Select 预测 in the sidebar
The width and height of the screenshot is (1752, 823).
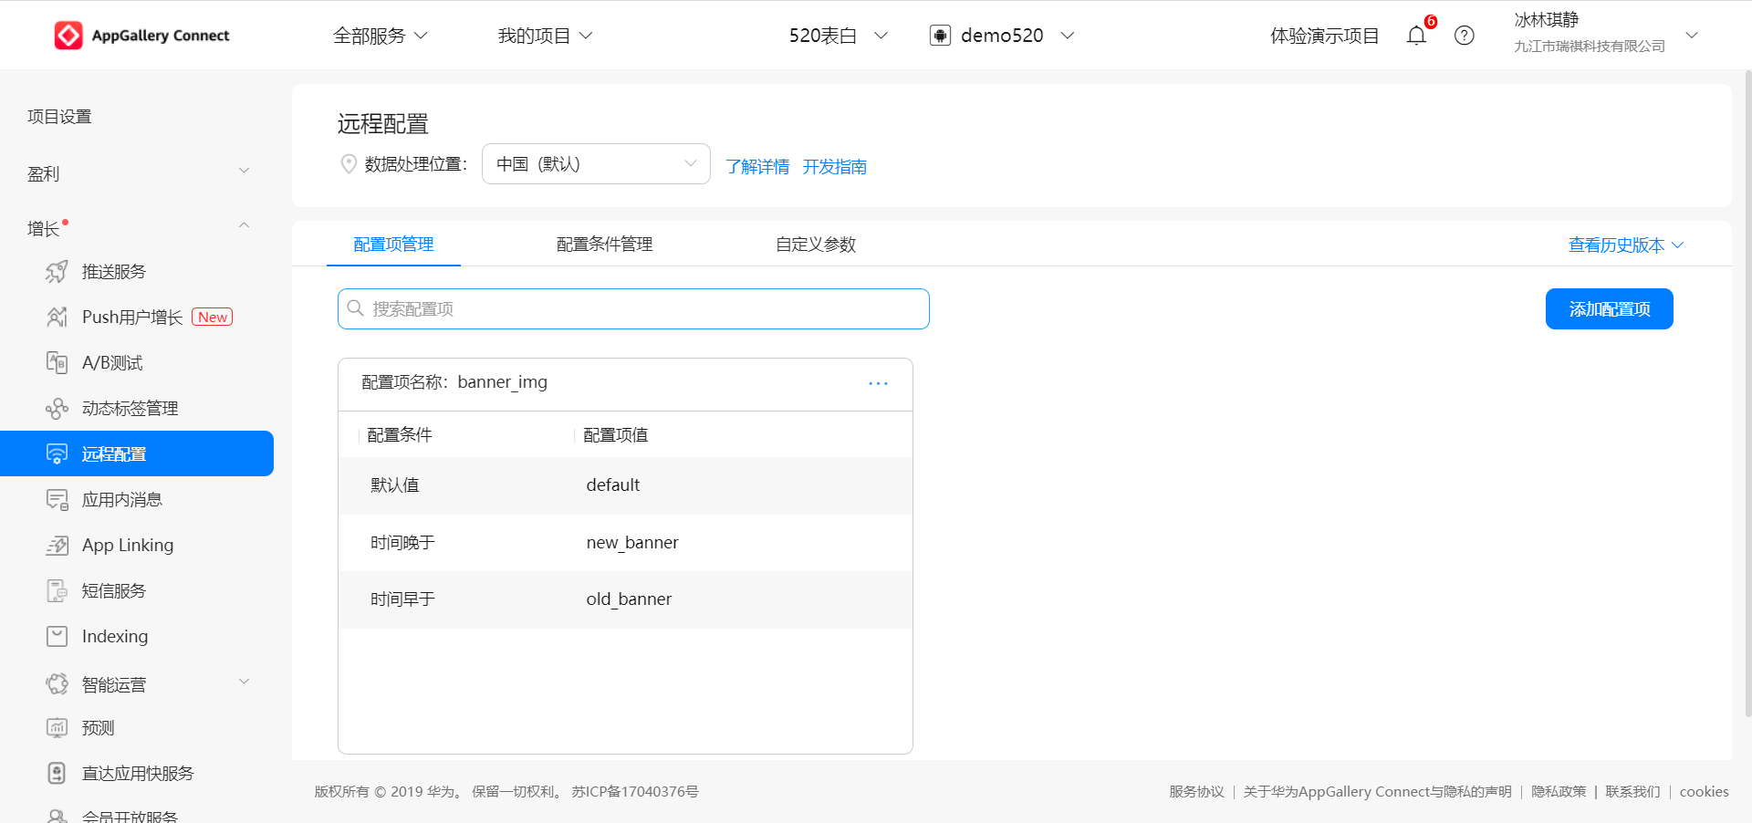[98, 727]
